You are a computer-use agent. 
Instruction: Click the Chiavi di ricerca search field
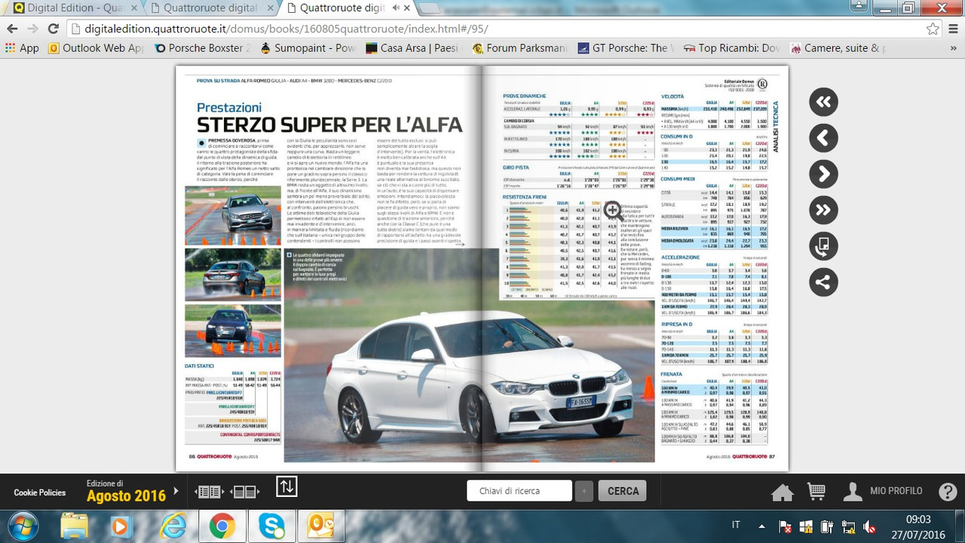(x=519, y=491)
